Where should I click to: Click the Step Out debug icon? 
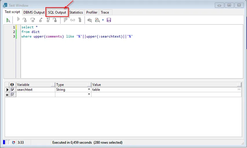tap(41, 20)
